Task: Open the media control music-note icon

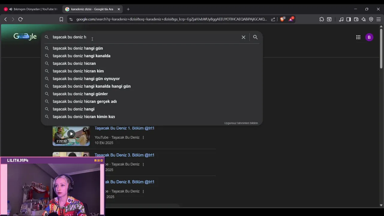Action: [341, 19]
